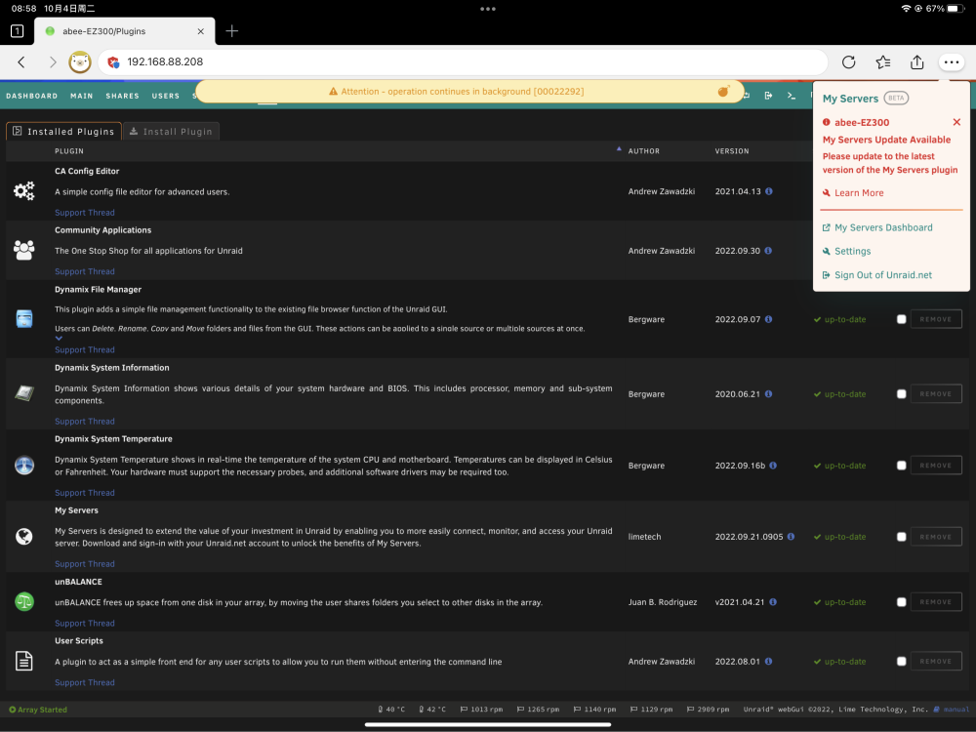Viewport: 976px width, 732px height.
Task: Tick the checkbox for User Scripts plugin
Action: [901, 661]
